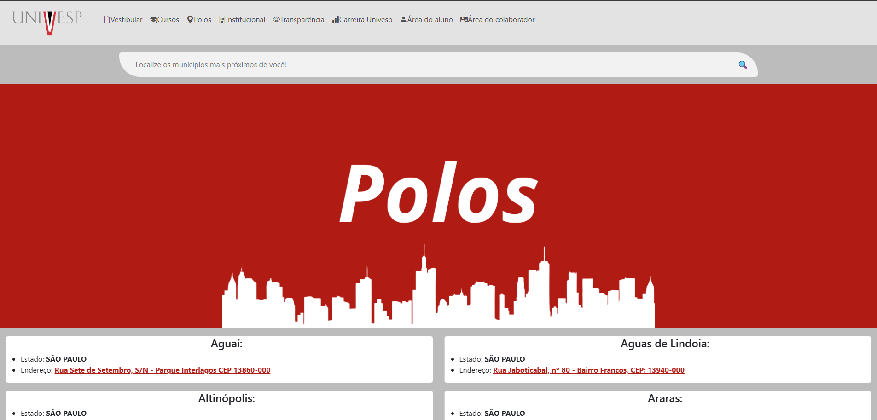
Task: Open the Aguaí address link
Action: pyautogui.click(x=162, y=370)
